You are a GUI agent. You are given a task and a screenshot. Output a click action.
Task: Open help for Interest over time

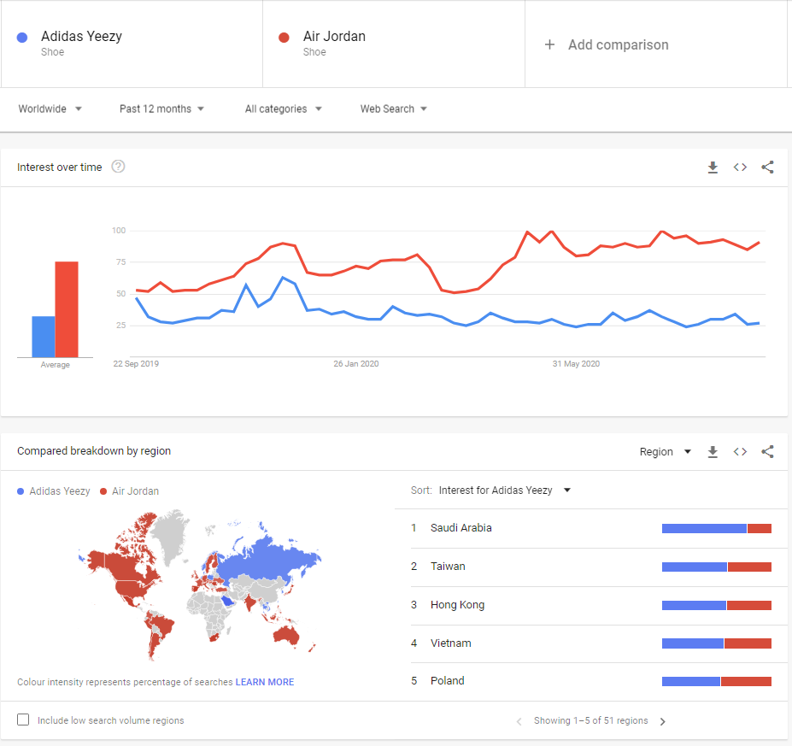click(x=118, y=166)
